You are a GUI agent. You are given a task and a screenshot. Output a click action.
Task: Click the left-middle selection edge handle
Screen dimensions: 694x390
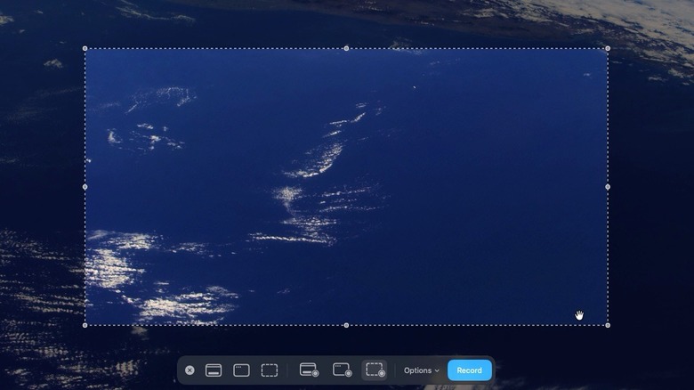click(85, 187)
